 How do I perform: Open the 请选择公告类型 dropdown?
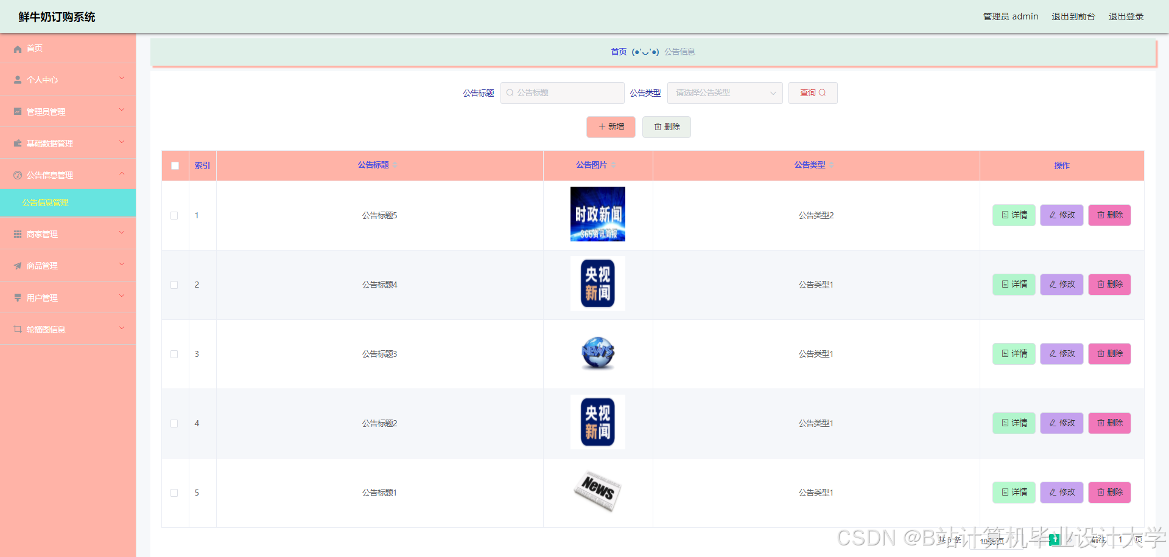tap(725, 93)
